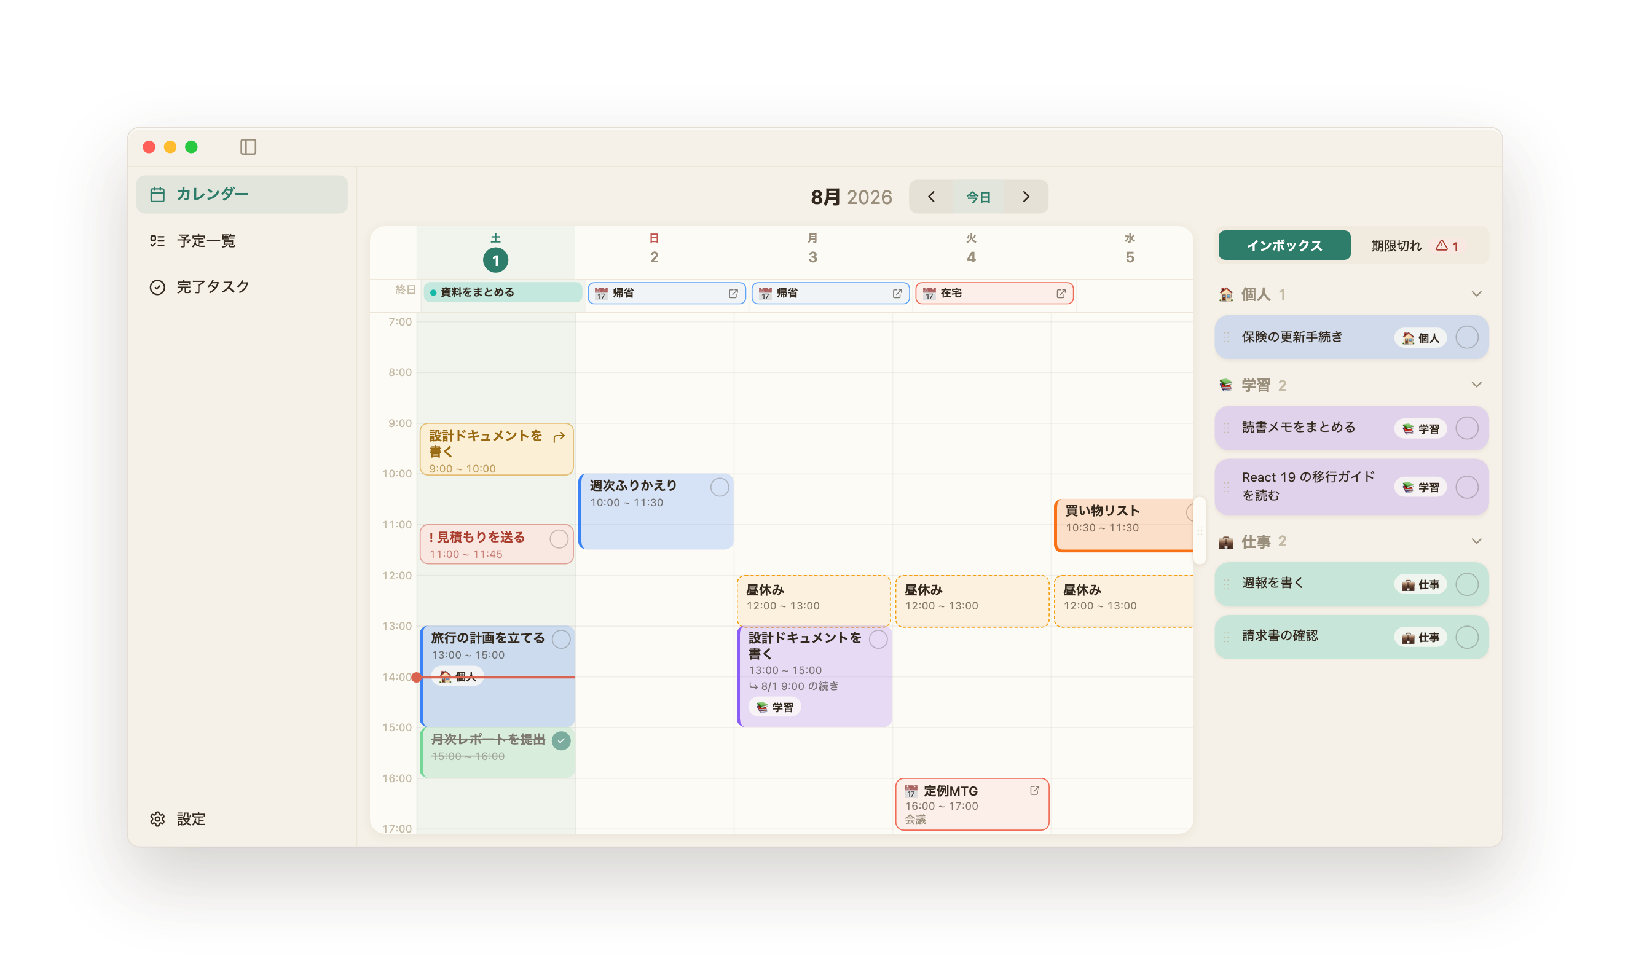Open 設定 at sidebar bottom
The image size is (1628, 972).
point(242,819)
